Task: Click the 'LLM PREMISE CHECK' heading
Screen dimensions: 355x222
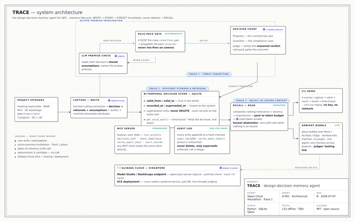Action: click(x=96, y=55)
